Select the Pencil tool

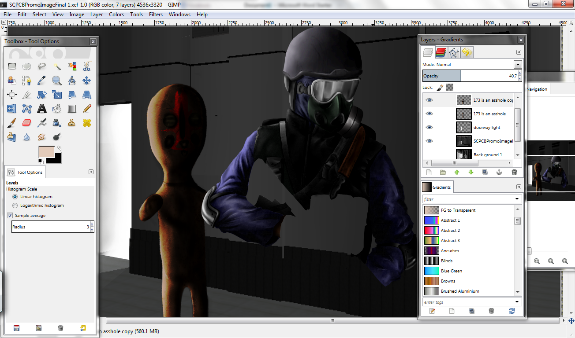(87, 108)
